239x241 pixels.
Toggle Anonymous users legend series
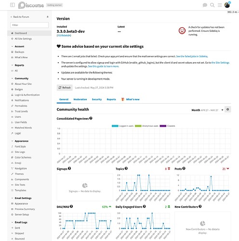click(146, 126)
